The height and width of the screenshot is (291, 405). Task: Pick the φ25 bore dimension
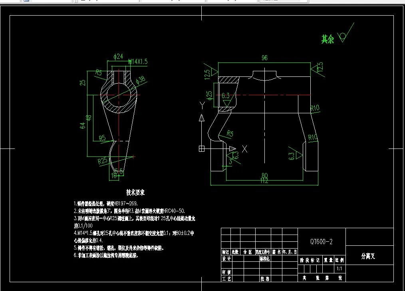(x=209, y=96)
